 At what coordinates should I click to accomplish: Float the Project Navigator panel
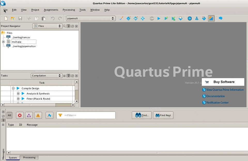(72, 26)
